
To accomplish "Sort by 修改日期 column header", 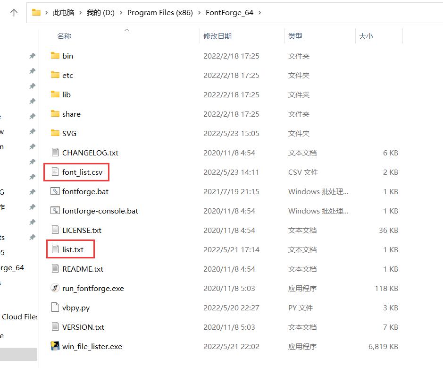I will tap(217, 36).
